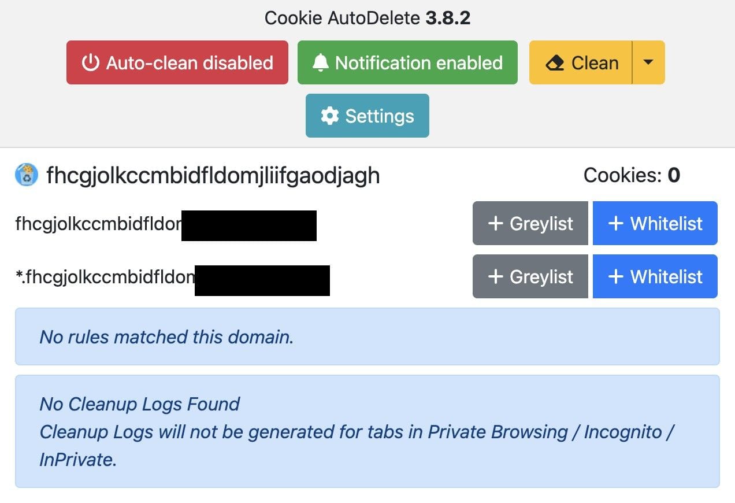
Task: Run the yellow Clean button
Action: point(581,62)
